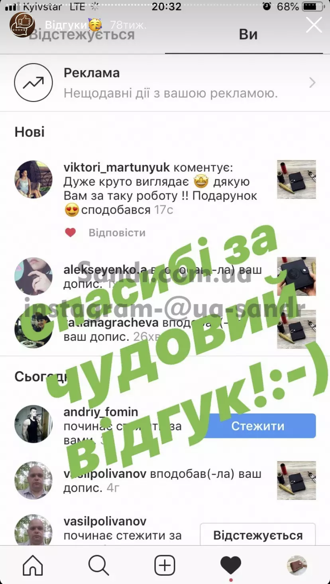The width and height of the screenshot is (330, 584).
Task: Open viktori_martunyuk profile picture
Action: pyautogui.click(x=33, y=179)
